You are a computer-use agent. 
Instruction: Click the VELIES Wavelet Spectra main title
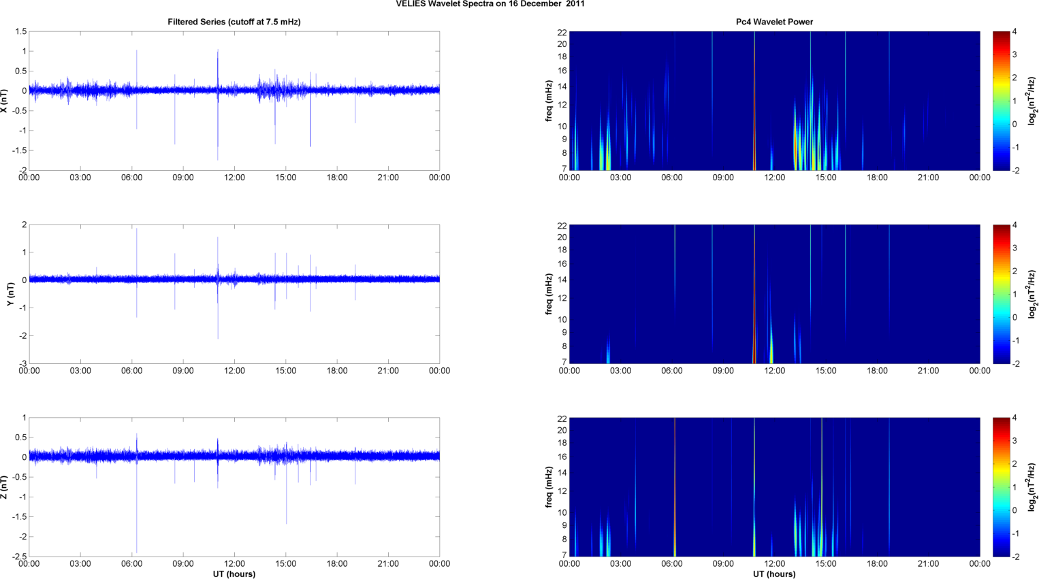490,4
